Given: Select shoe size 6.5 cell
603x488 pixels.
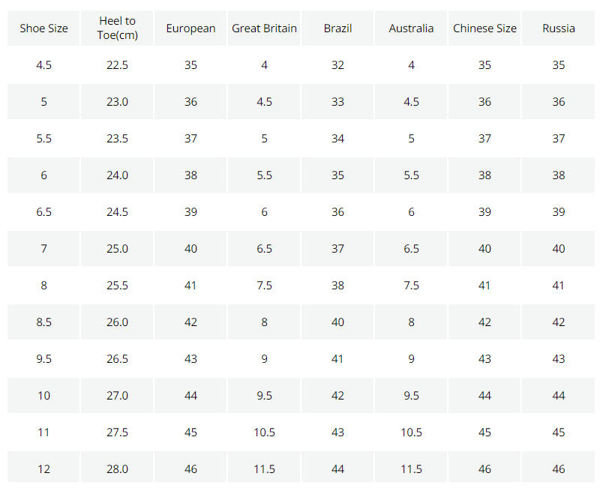Looking at the screenshot, I should click(43, 212).
